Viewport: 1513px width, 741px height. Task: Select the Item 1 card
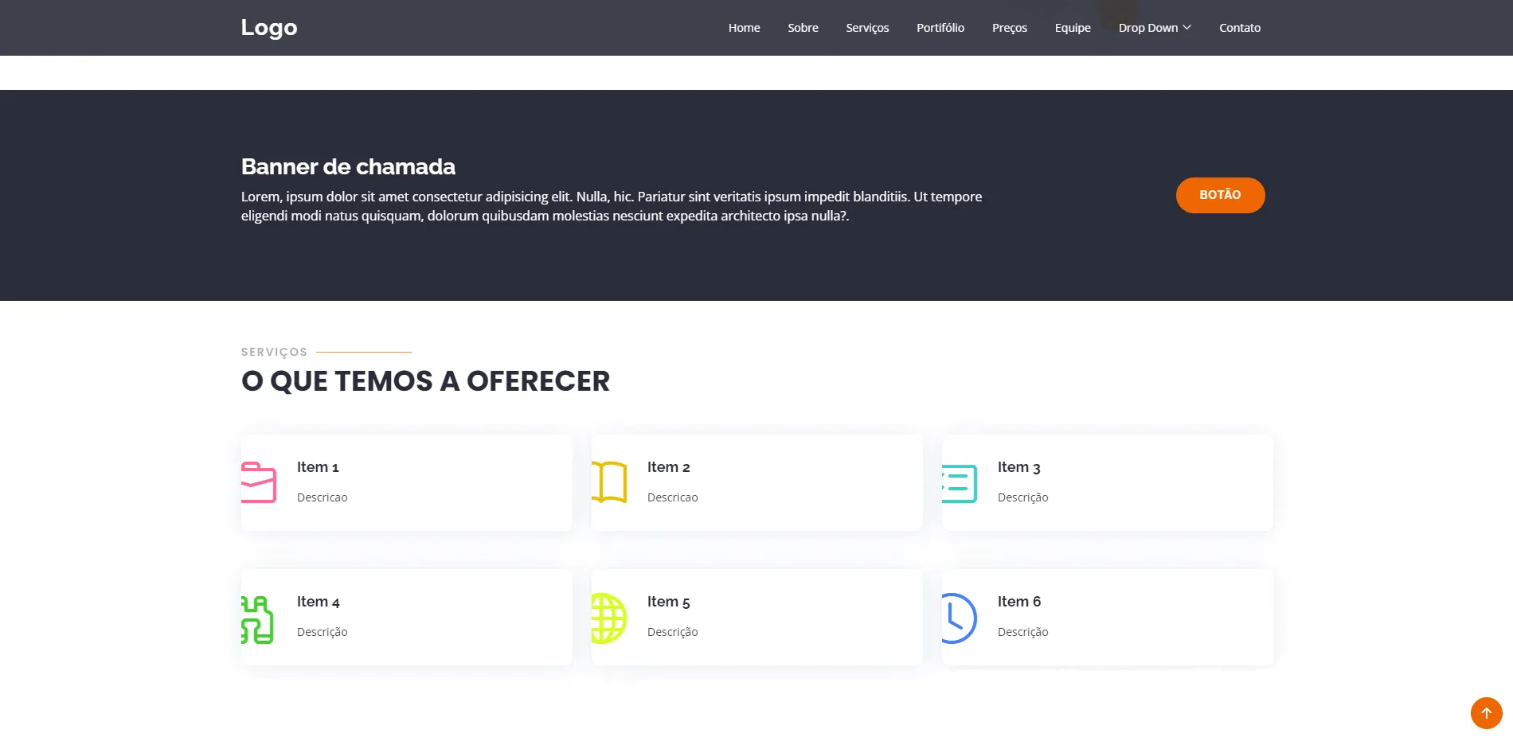pos(405,482)
